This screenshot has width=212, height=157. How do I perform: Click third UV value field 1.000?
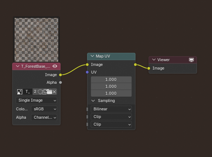(111, 93)
